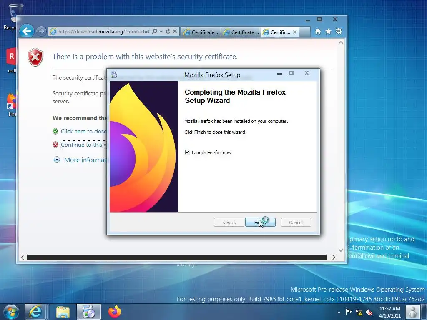Image resolution: width=427 pixels, height=320 pixels.
Task: Close the active Certific... tab
Action: click(x=295, y=32)
